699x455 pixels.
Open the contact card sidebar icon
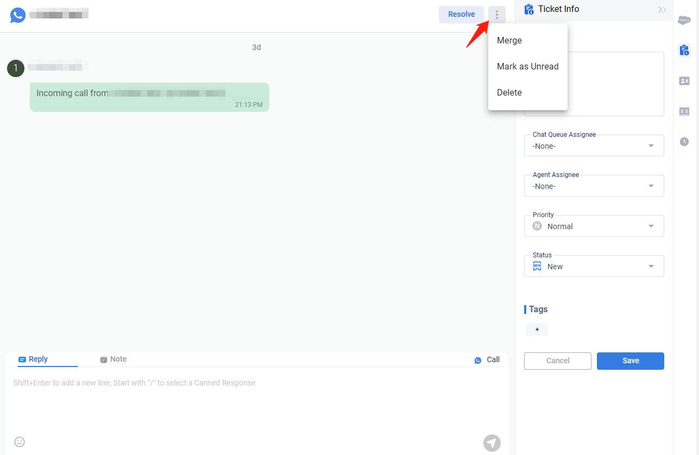[684, 81]
